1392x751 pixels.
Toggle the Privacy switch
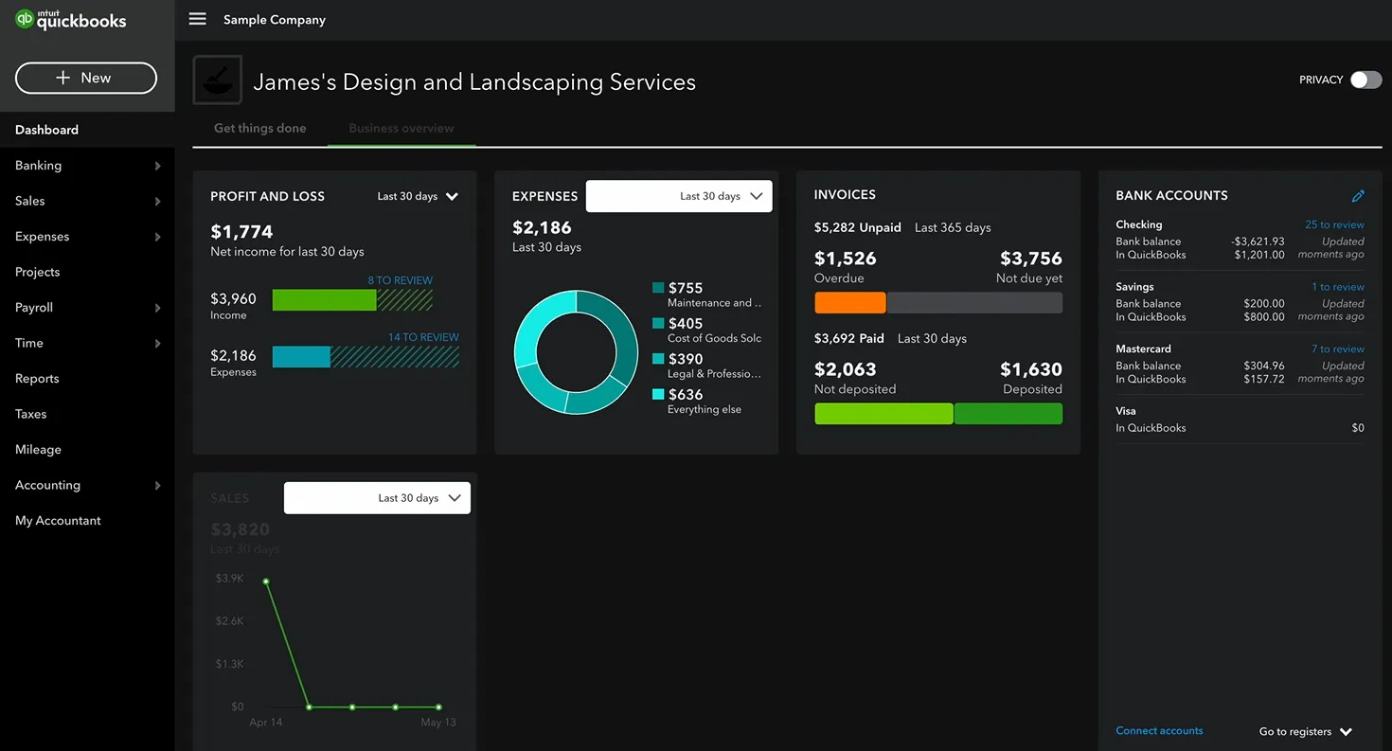pyautogui.click(x=1365, y=80)
